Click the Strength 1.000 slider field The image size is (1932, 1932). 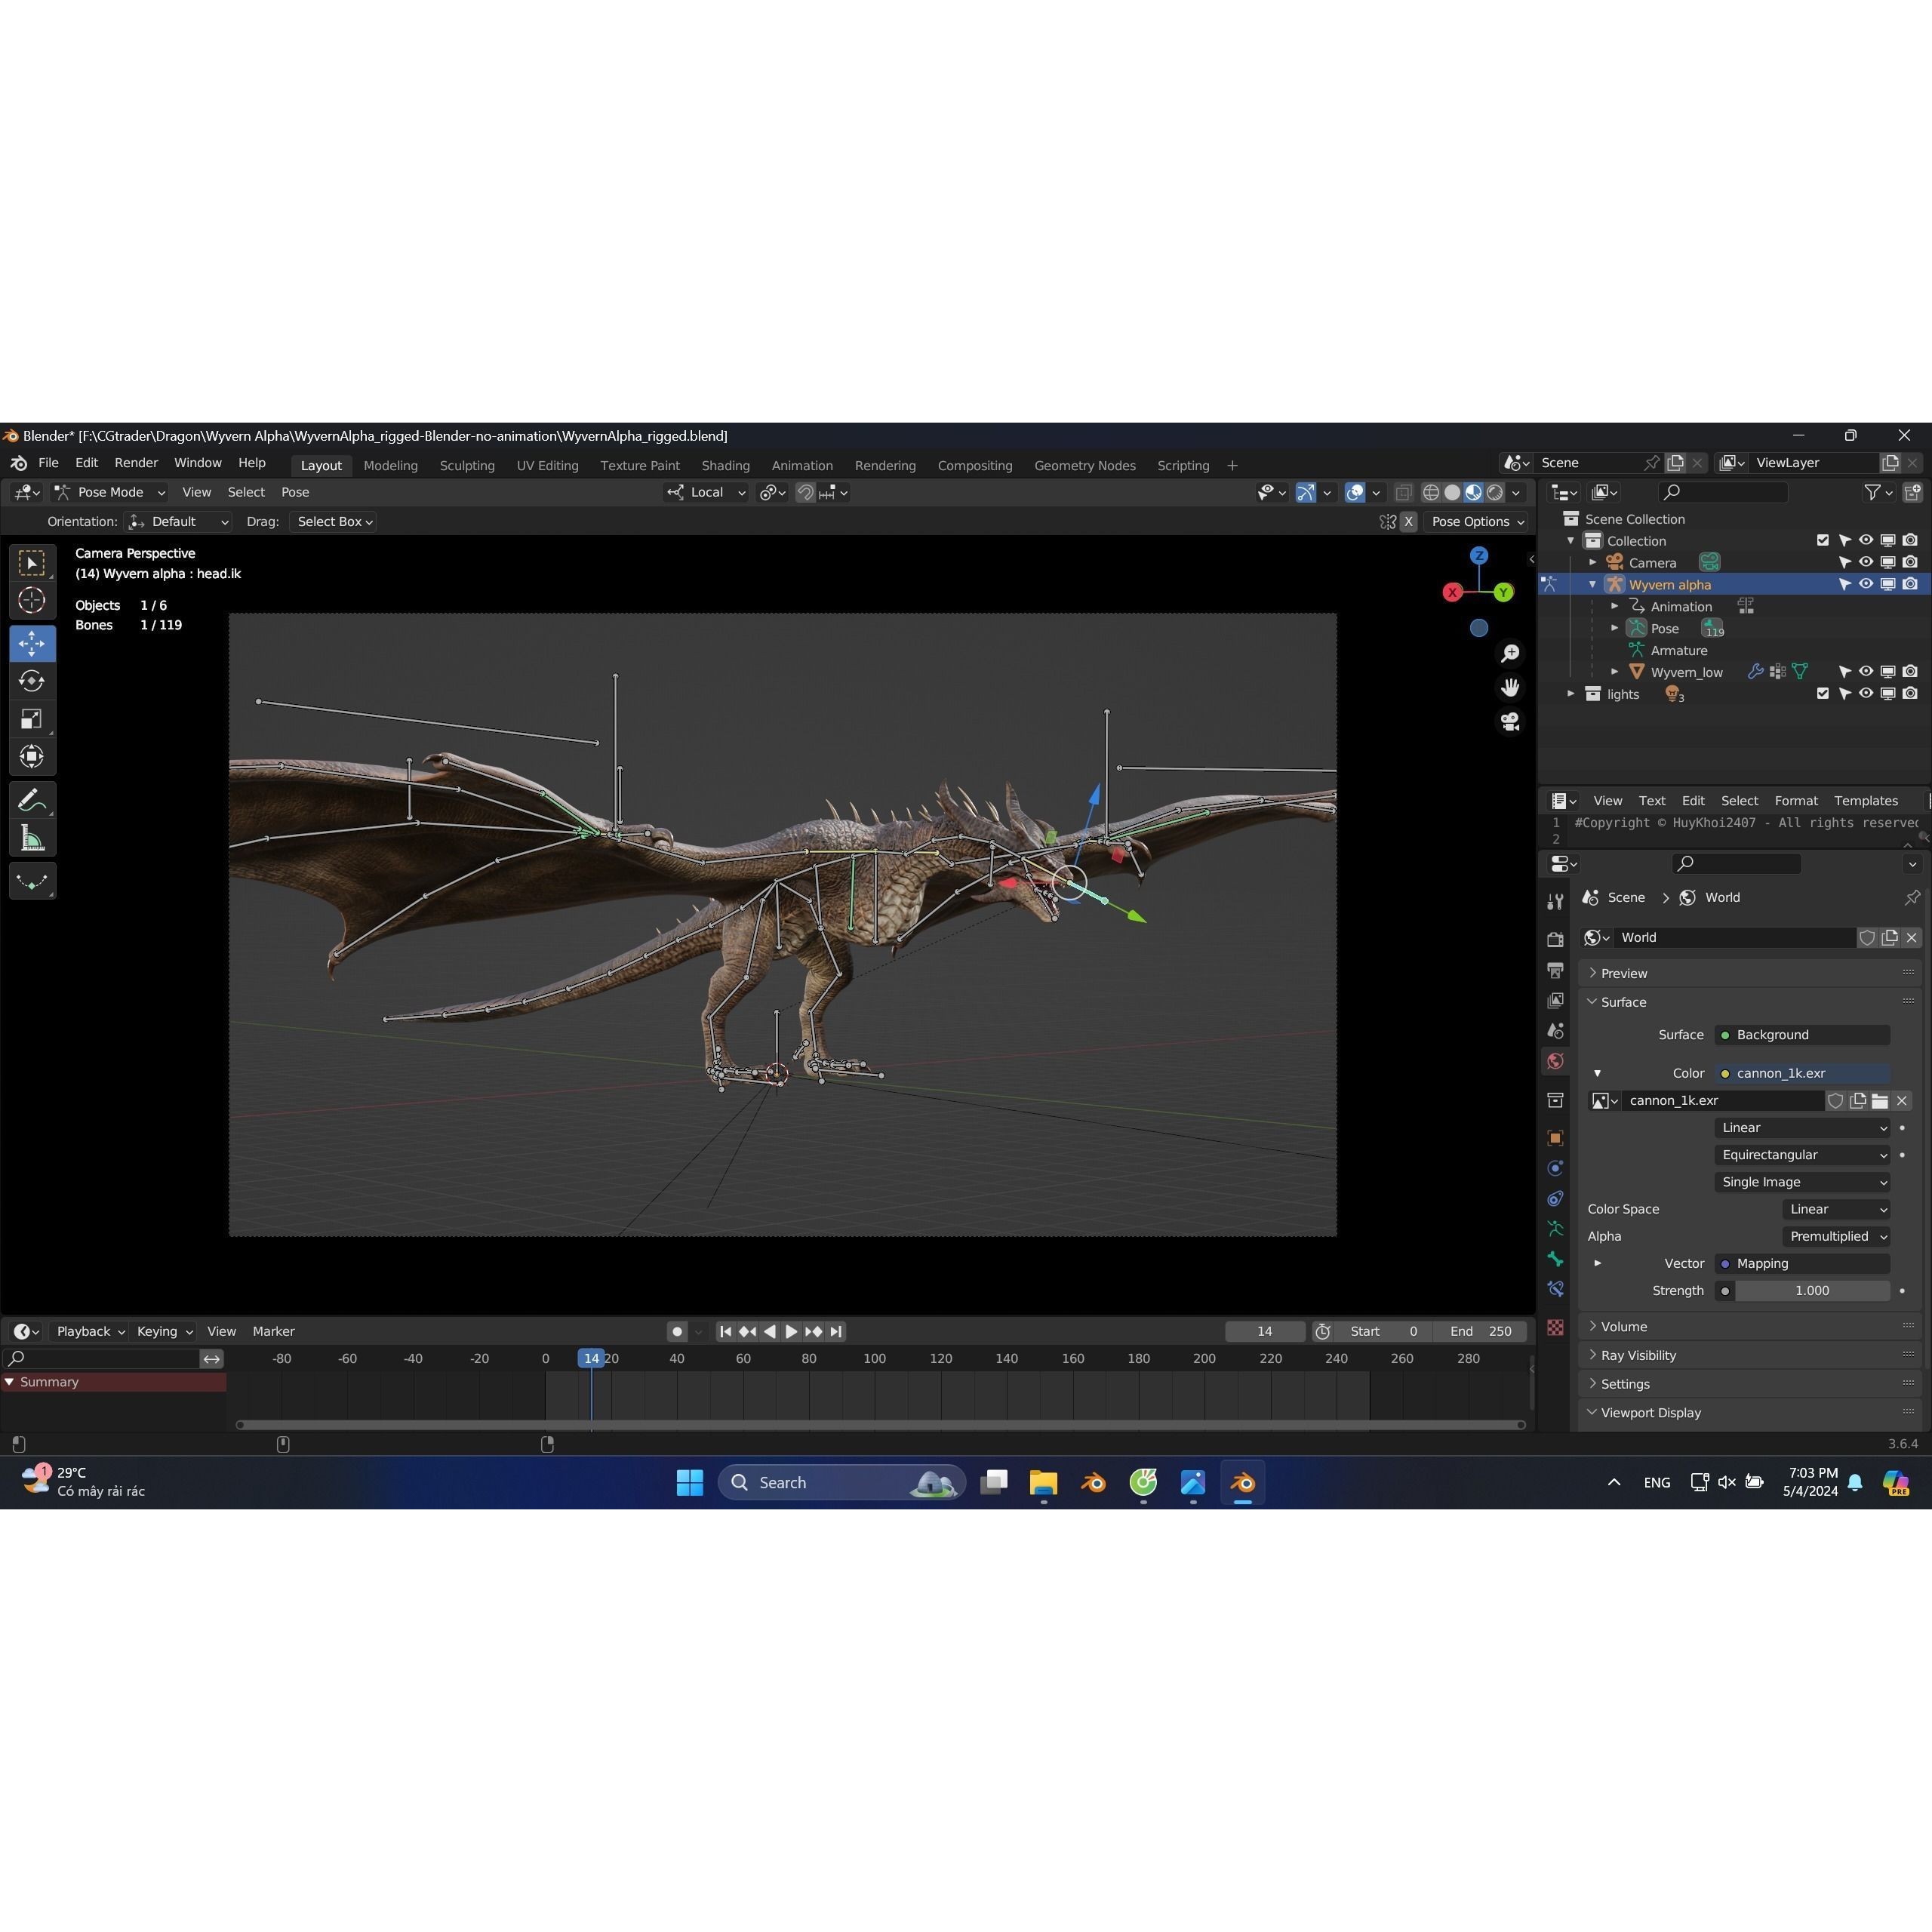click(x=1812, y=1291)
